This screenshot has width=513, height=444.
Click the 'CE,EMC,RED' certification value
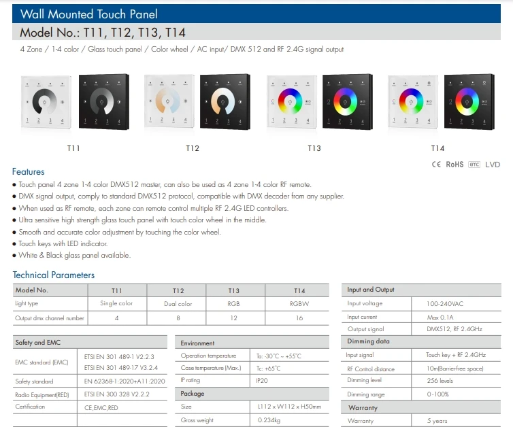pos(101,408)
